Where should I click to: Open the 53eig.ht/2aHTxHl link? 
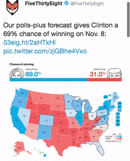point(29,43)
